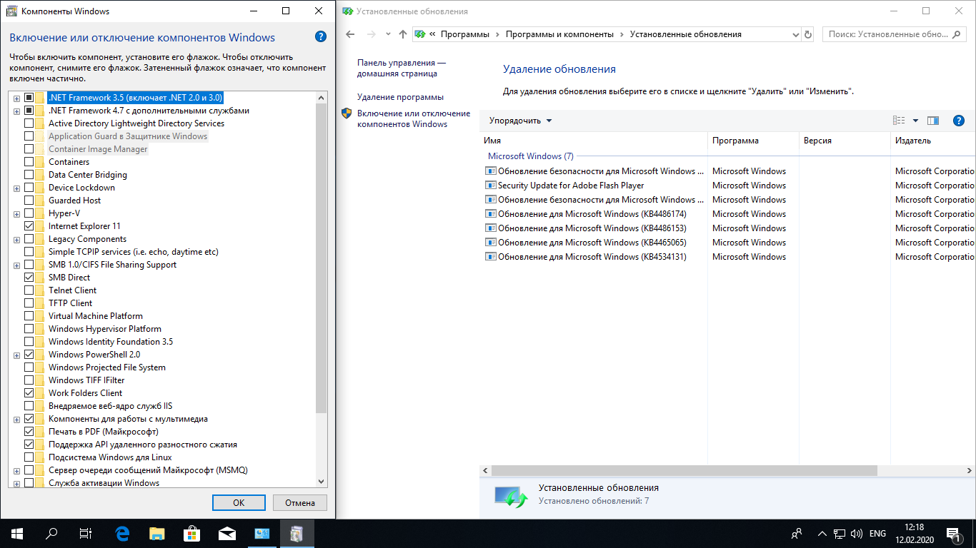Disable Microsoft PDF printing checkbox
The image size is (976, 548).
pyautogui.click(x=29, y=432)
